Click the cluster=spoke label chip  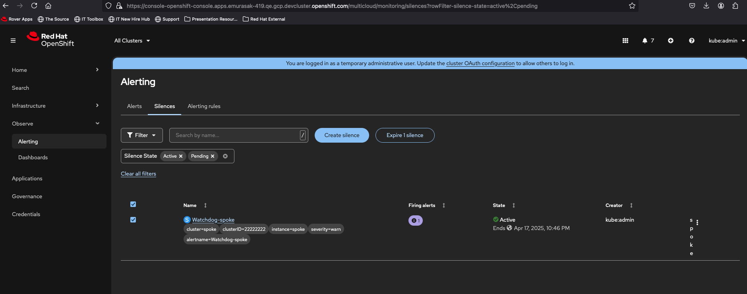pos(201,229)
